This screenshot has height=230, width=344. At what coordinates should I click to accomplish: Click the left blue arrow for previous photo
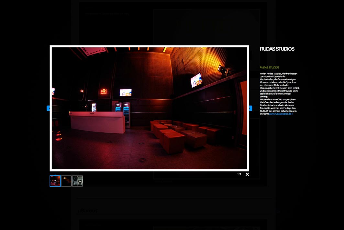click(x=49, y=109)
